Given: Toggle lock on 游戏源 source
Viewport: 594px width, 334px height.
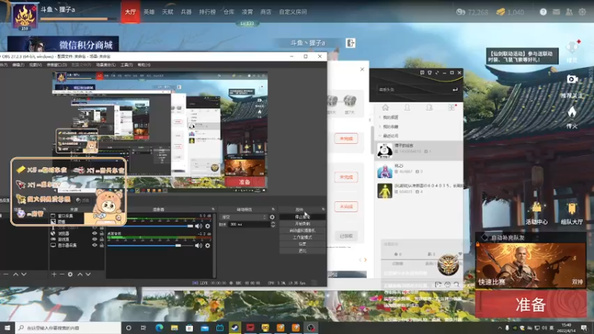Looking at the screenshot, I should (x=102, y=239).
